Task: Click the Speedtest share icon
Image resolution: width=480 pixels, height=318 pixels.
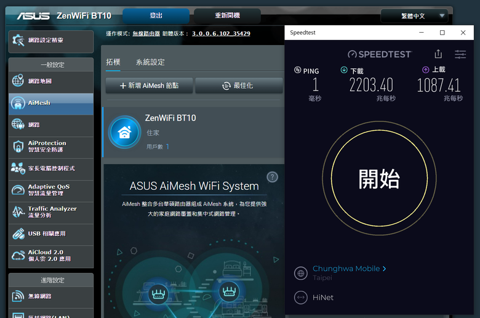Action: click(x=438, y=54)
